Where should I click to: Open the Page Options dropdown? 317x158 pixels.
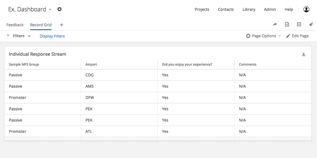coord(263,36)
